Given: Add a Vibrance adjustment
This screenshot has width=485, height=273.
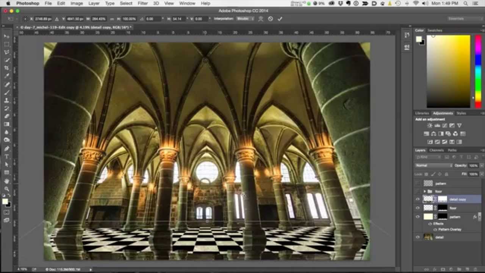Looking at the screenshot, I should 459,126.
